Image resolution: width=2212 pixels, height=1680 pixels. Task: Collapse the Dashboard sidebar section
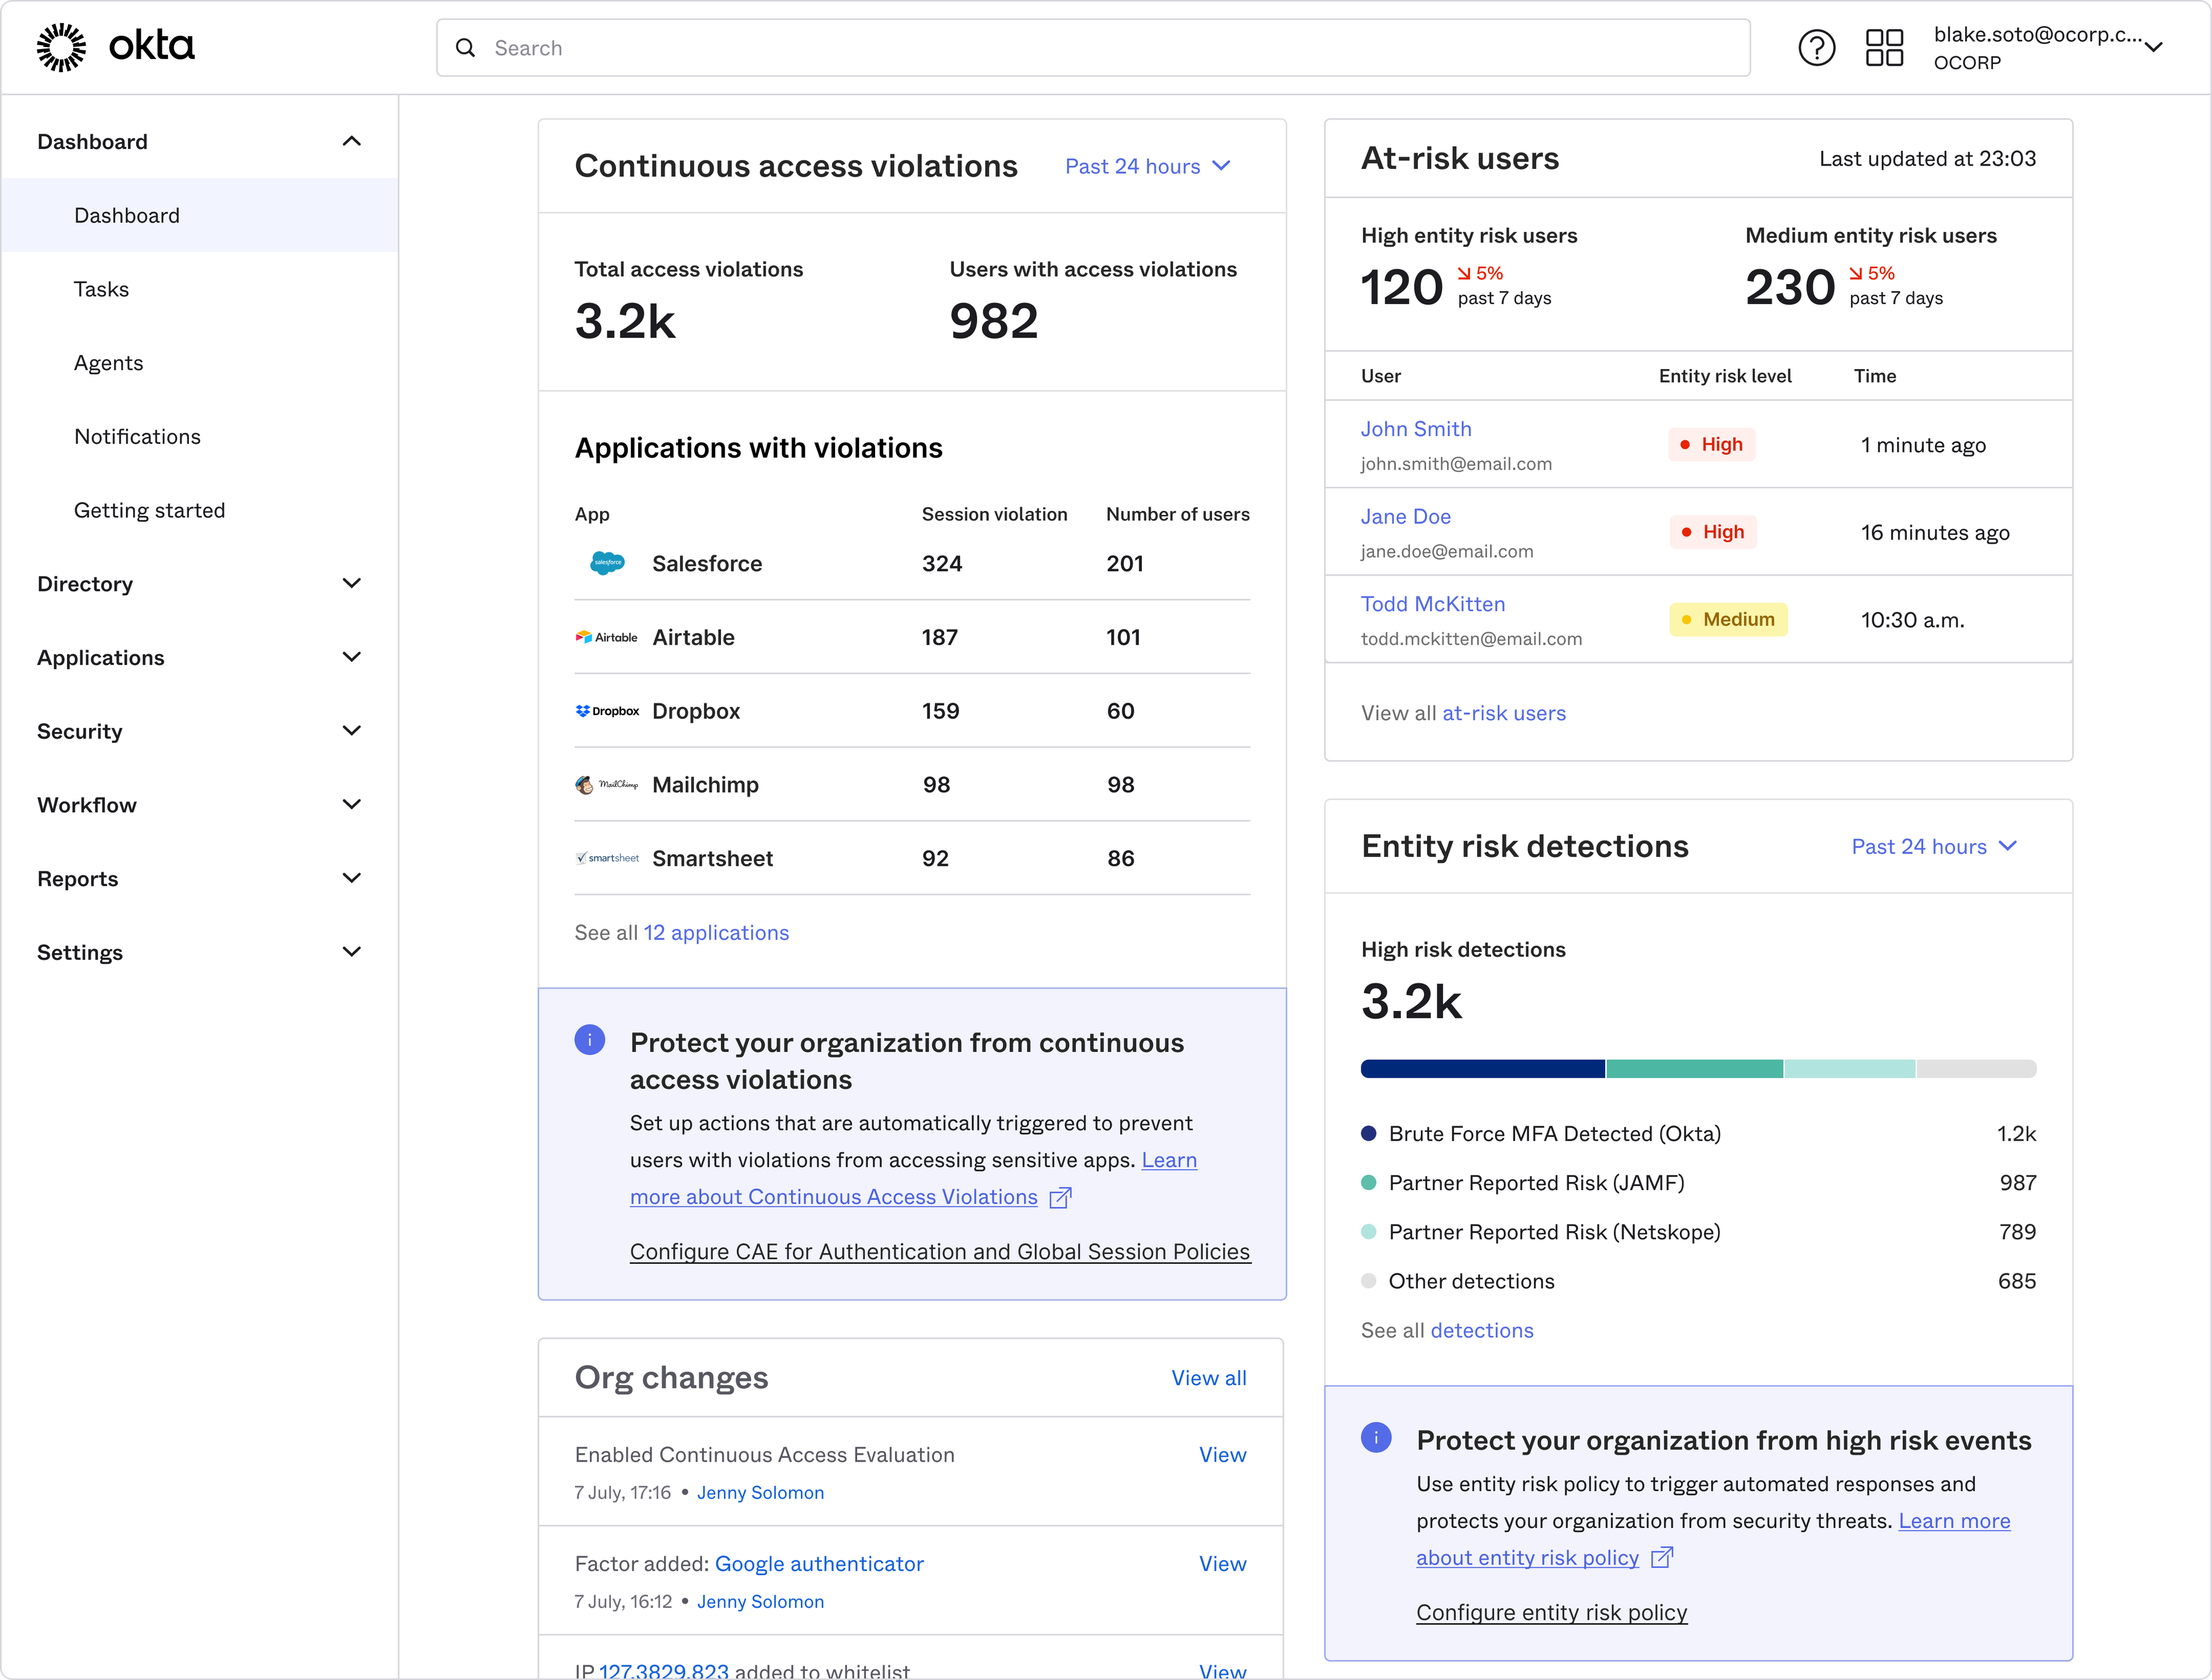click(x=351, y=142)
